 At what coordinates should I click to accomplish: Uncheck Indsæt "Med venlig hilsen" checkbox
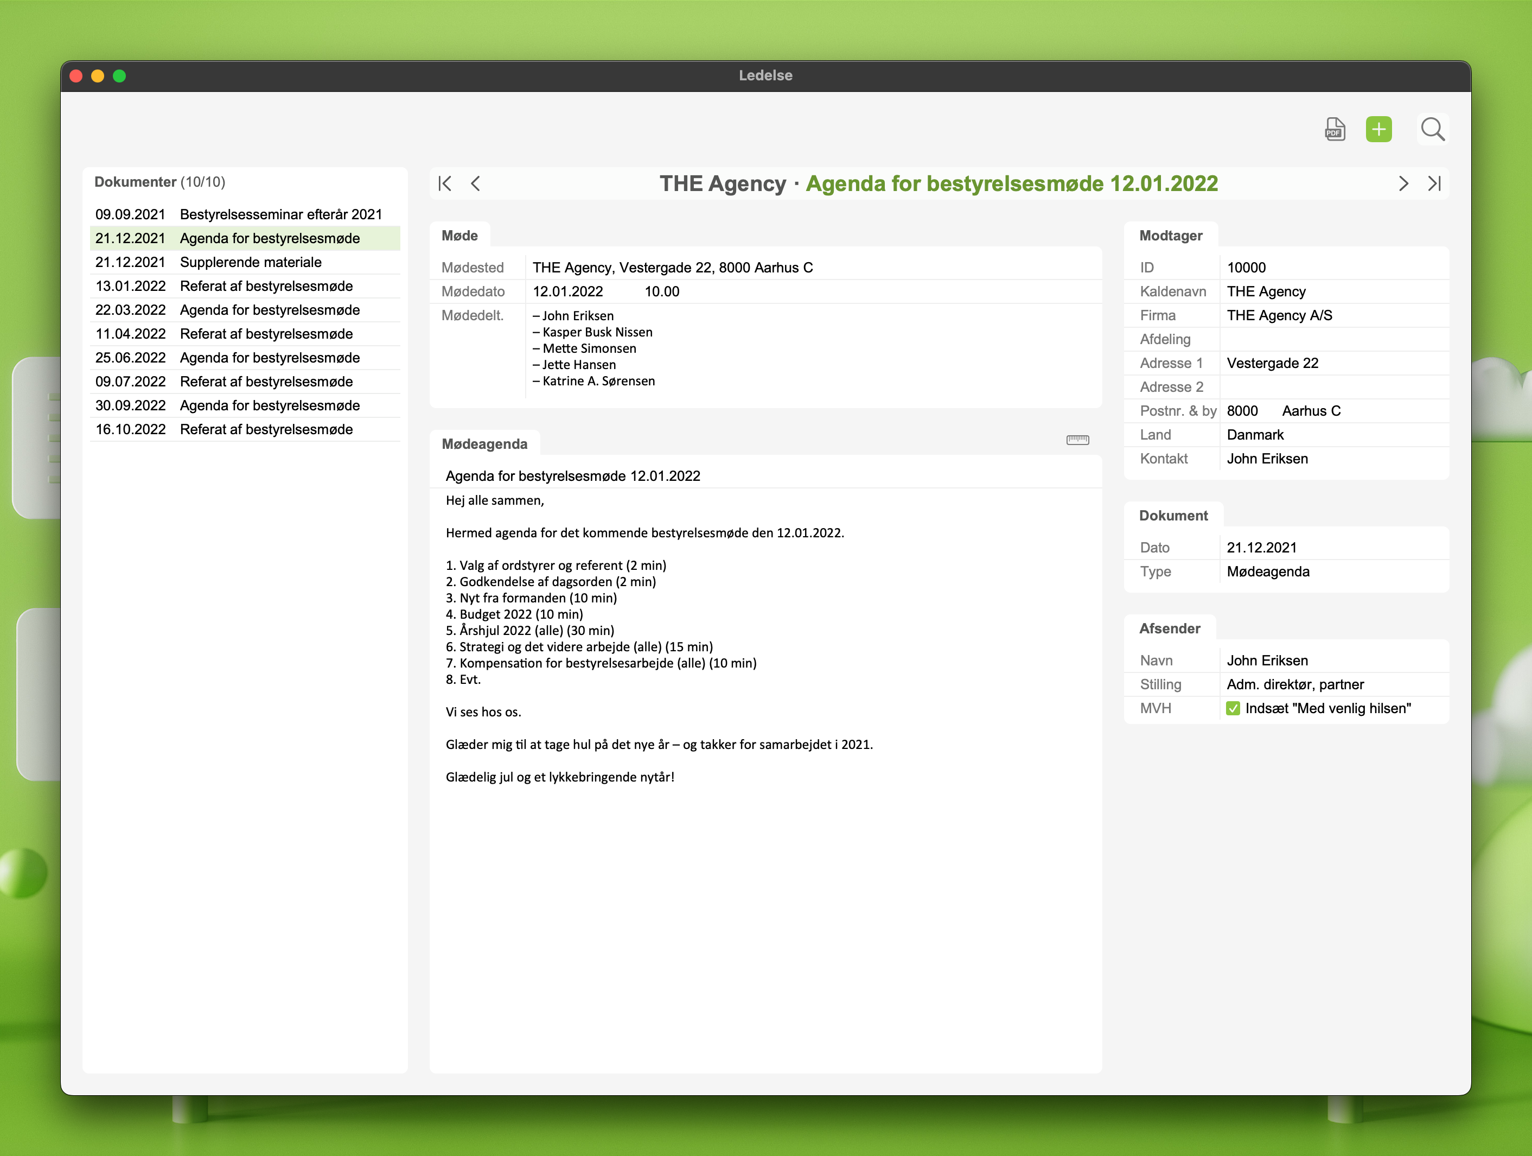[1233, 708]
